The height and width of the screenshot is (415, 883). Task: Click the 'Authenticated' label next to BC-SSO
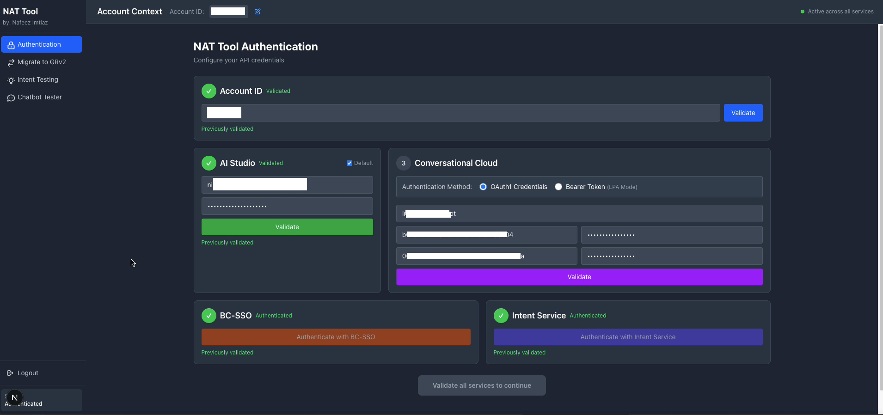274,316
